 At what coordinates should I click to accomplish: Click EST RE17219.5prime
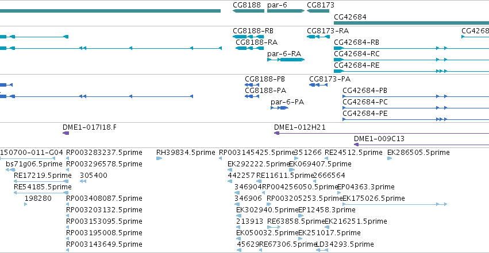tap(41, 181)
